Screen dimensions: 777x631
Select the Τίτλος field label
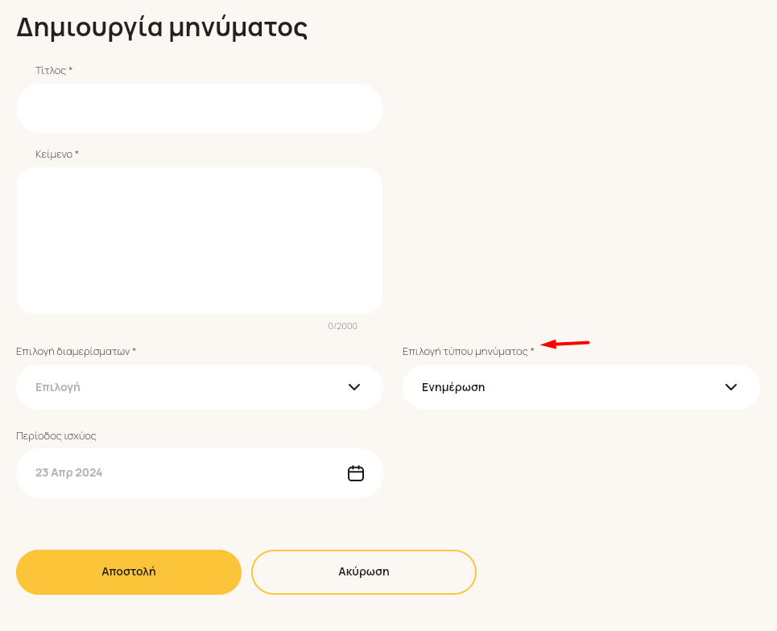click(54, 70)
